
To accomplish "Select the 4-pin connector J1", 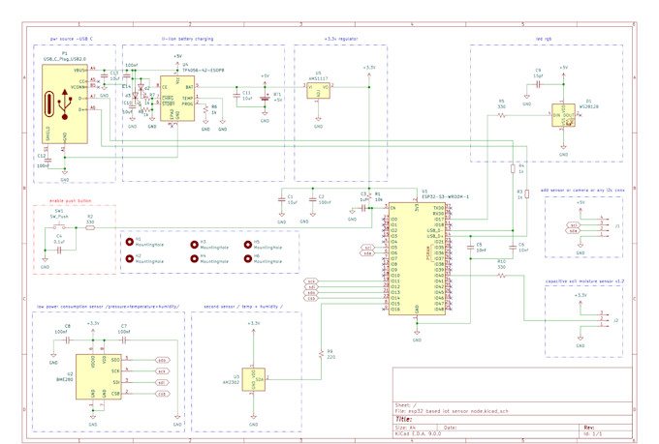I will [x=604, y=226].
